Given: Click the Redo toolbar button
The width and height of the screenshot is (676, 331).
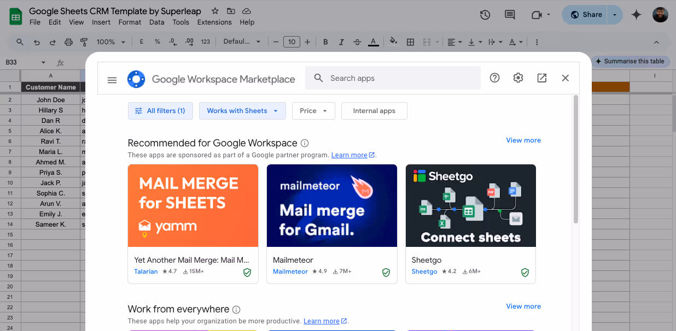Looking at the screenshot, I should [x=53, y=42].
